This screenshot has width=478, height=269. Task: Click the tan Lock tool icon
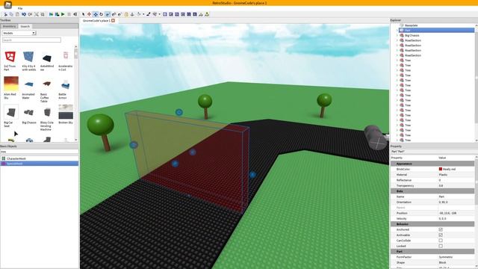click(126, 14)
